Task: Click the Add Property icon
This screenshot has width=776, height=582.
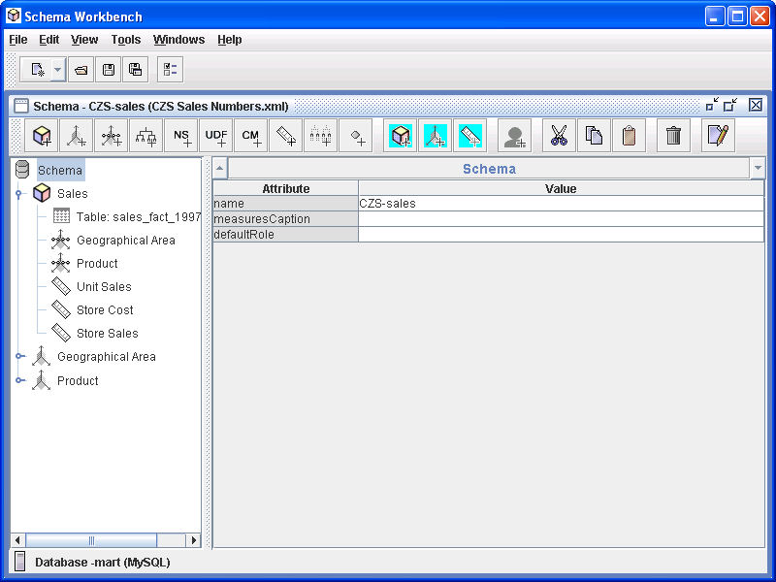Action: pyautogui.click(x=356, y=135)
